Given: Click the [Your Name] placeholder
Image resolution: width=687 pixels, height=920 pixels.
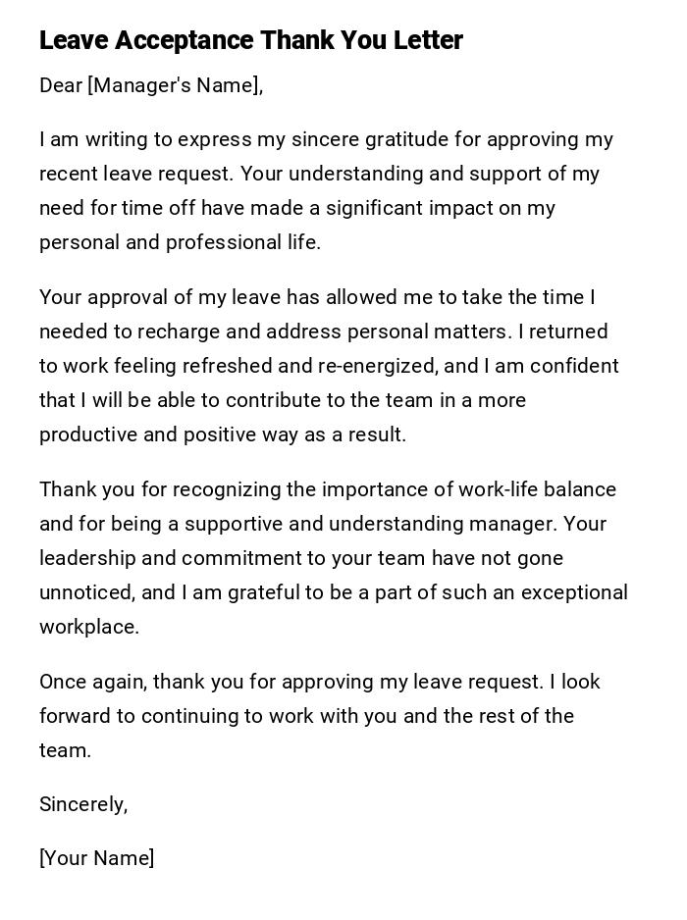Looking at the screenshot, I should [96, 858].
